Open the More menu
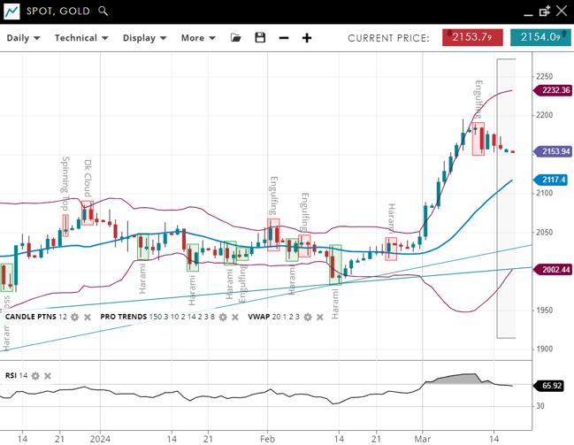Viewport: 574px width, 445px height. [x=197, y=38]
